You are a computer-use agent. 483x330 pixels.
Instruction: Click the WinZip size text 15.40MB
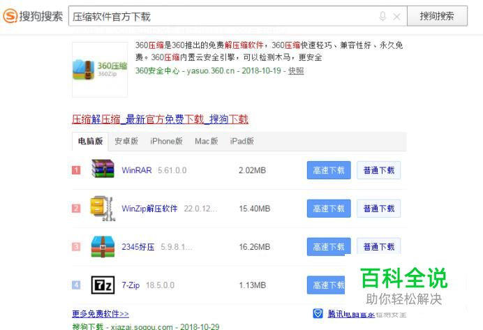(255, 209)
